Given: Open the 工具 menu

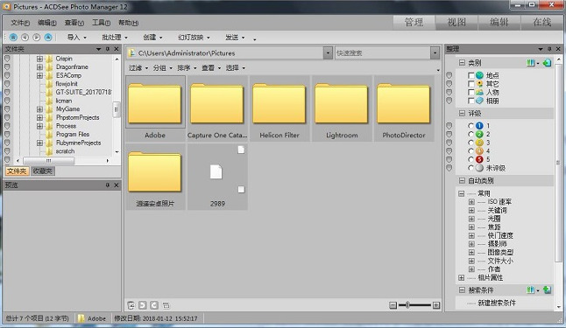Looking at the screenshot, I should click(101, 23).
